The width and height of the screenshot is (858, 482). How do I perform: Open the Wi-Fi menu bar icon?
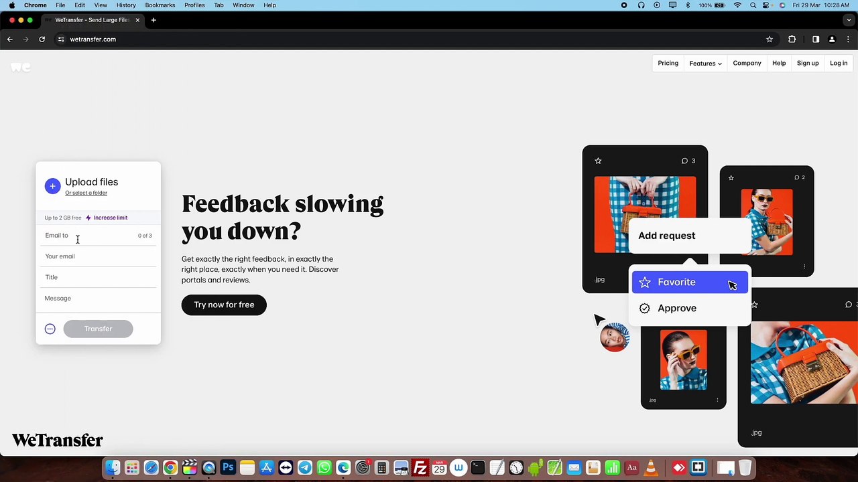point(738,5)
